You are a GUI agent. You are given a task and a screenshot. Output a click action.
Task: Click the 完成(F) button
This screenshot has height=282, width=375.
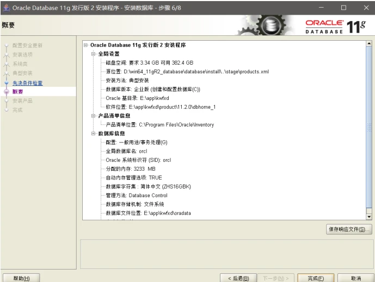tap(316, 278)
